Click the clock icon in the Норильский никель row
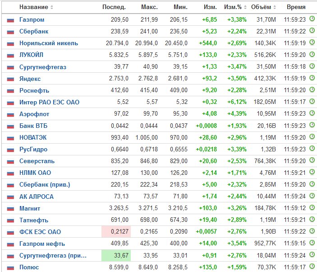Image resolution: width=317 pixels, height=272 pixels. [312, 42]
